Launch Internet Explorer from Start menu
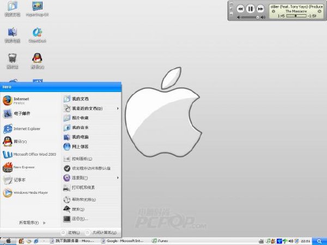 click(22, 128)
